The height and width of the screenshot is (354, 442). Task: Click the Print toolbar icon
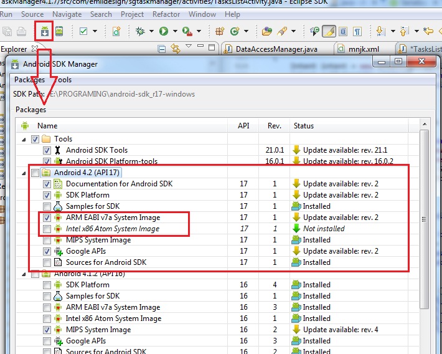tap(21, 31)
